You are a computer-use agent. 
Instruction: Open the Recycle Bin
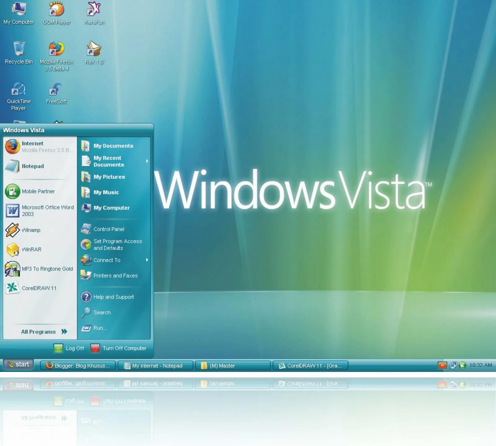coord(19,53)
